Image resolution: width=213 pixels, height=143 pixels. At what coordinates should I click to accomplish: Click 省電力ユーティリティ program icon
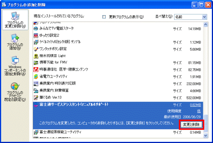pyautogui.click(x=36, y=76)
